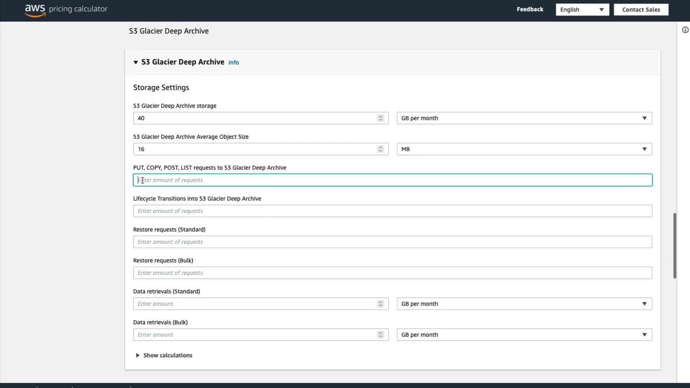The width and height of the screenshot is (690, 388).
Task: Open Data retrievals (Bulk) unit dropdown
Action: coord(524,335)
